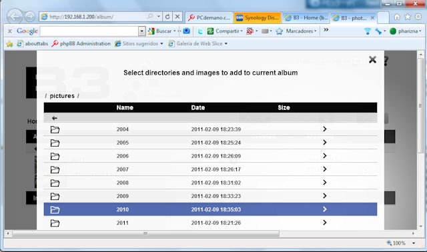Open the wrench settings icon in Google toolbar
The image size is (427, 252).
click(378, 31)
